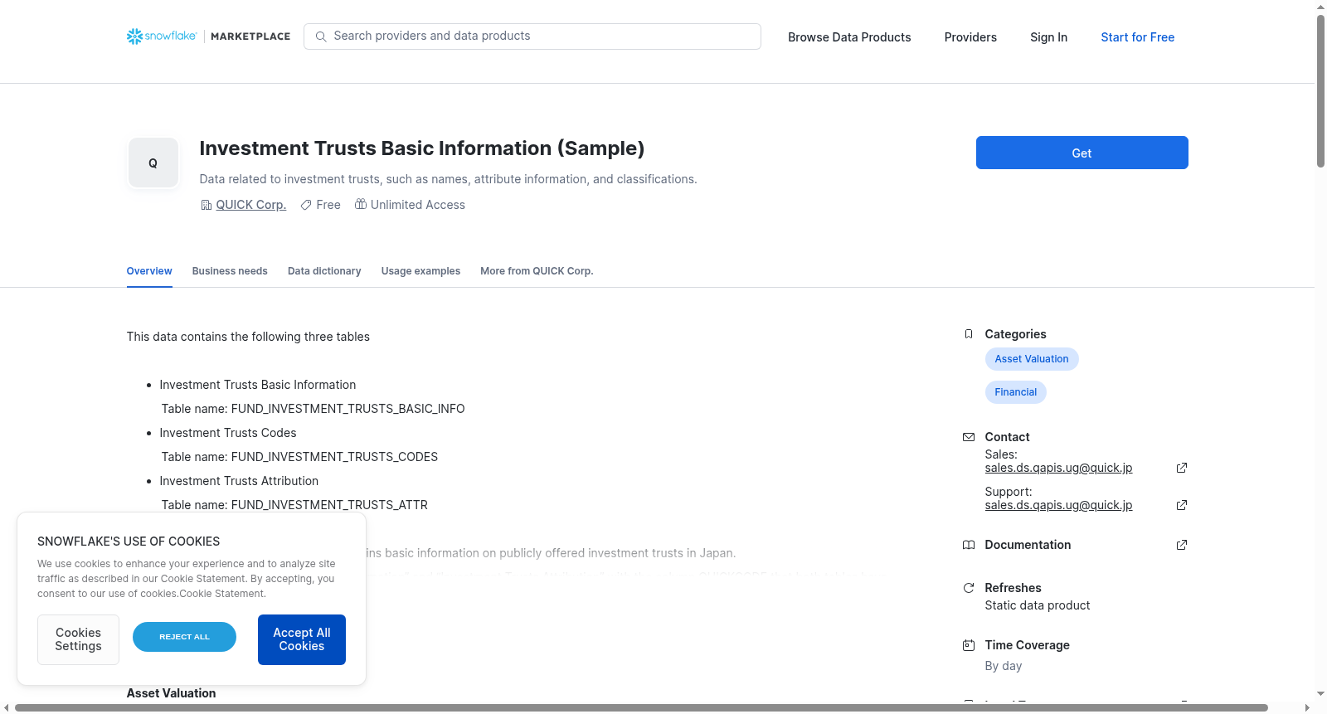The width and height of the screenshot is (1327, 714).
Task: Click the blue Get button
Action: [1082, 153]
